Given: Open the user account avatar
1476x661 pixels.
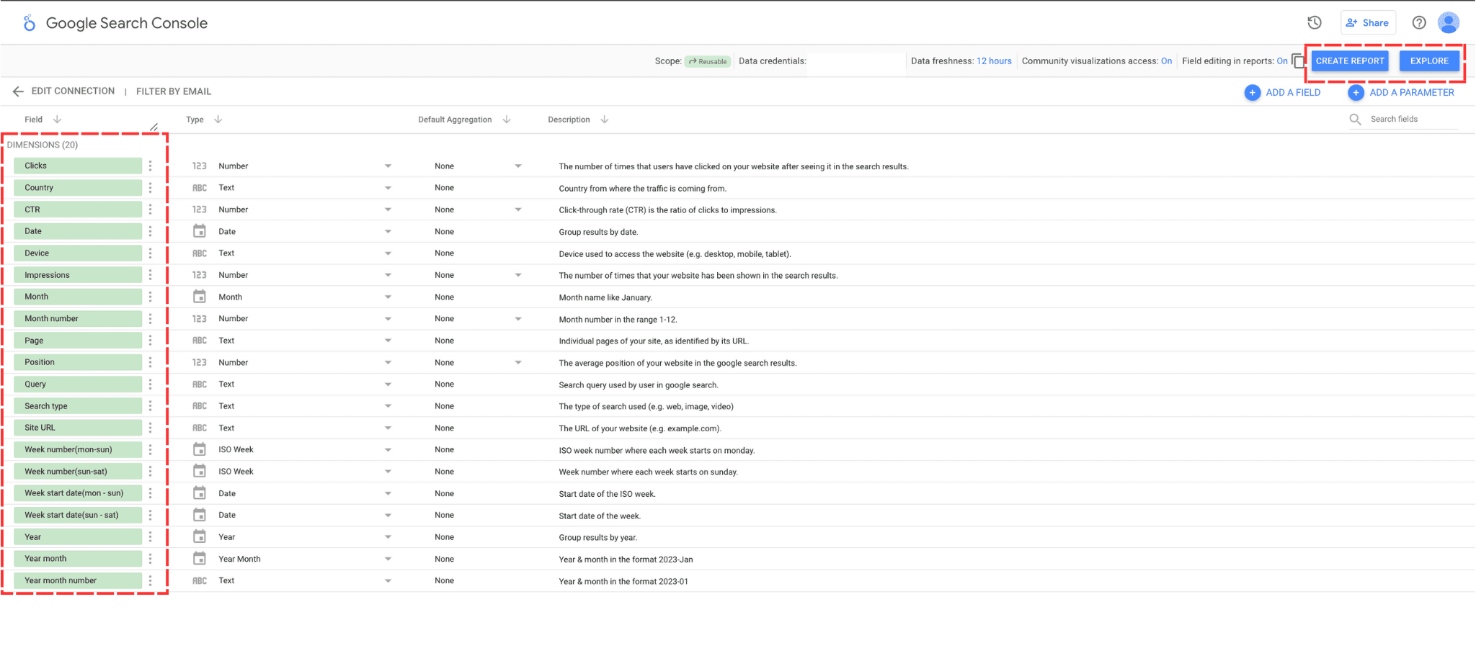Looking at the screenshot, I should click(1448, 22).
